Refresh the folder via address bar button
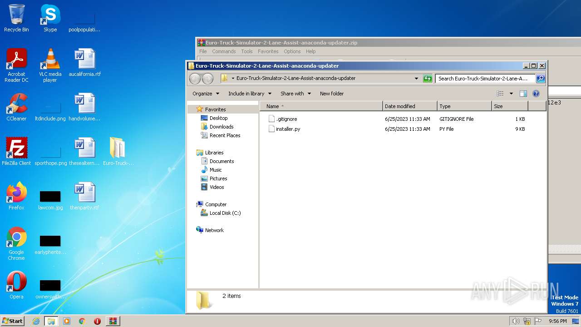The height and width of the screenshot is (327, 581). point(428,79)
